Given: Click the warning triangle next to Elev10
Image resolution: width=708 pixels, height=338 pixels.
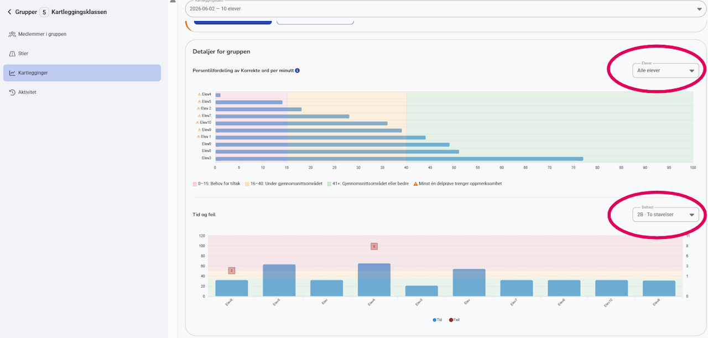Looking at the screenshot, I should click(x=197, y=123).
